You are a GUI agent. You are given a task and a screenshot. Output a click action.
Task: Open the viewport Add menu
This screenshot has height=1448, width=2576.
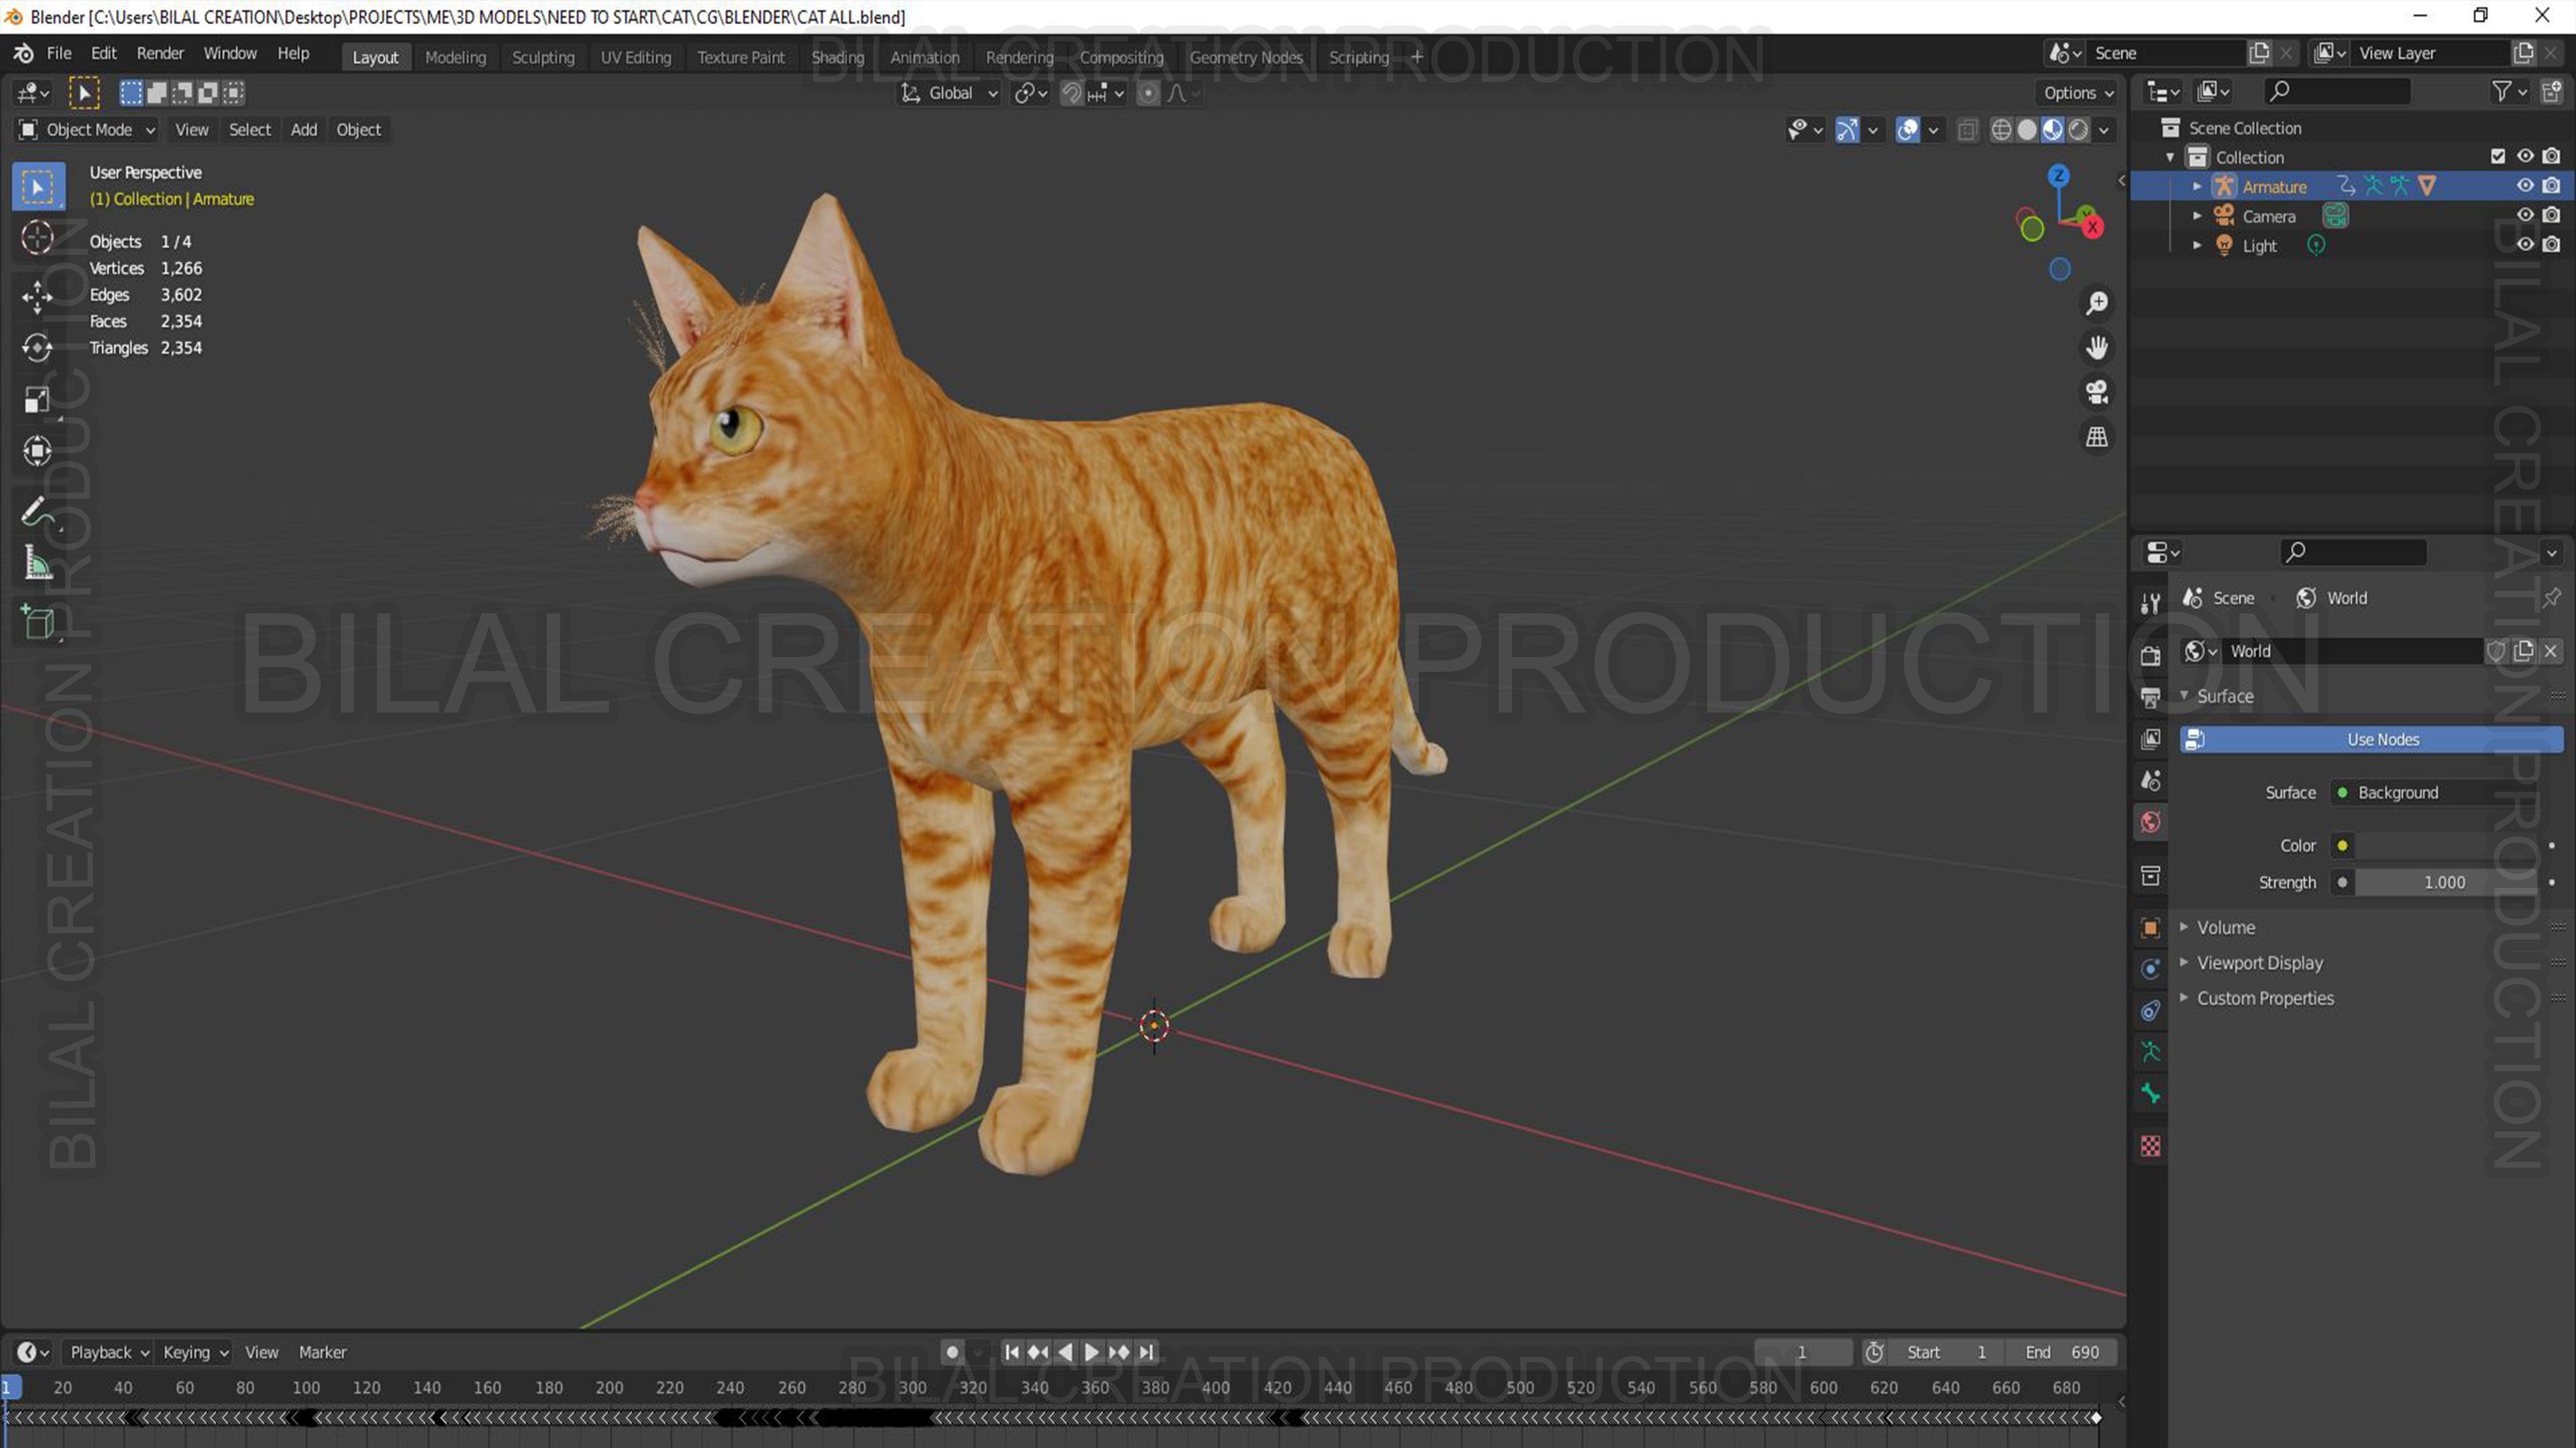[304, 129]
